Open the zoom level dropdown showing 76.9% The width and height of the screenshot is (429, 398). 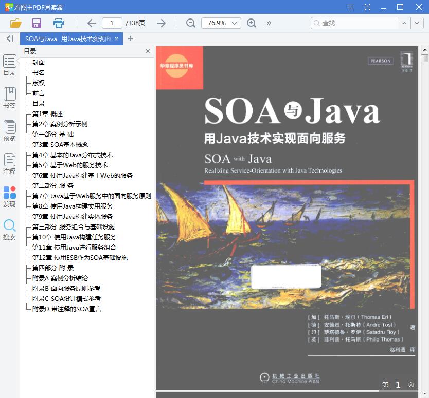(x=221, y=23)
